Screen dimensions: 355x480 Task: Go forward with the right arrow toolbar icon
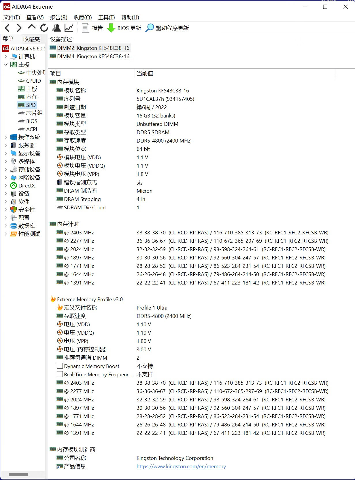pyautogui.click(x=19, y=28)
